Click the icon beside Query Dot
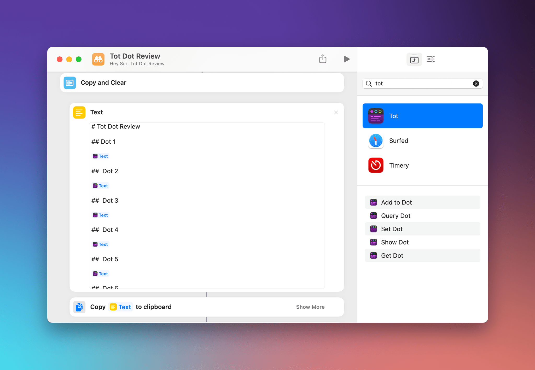 pos(373,216)
